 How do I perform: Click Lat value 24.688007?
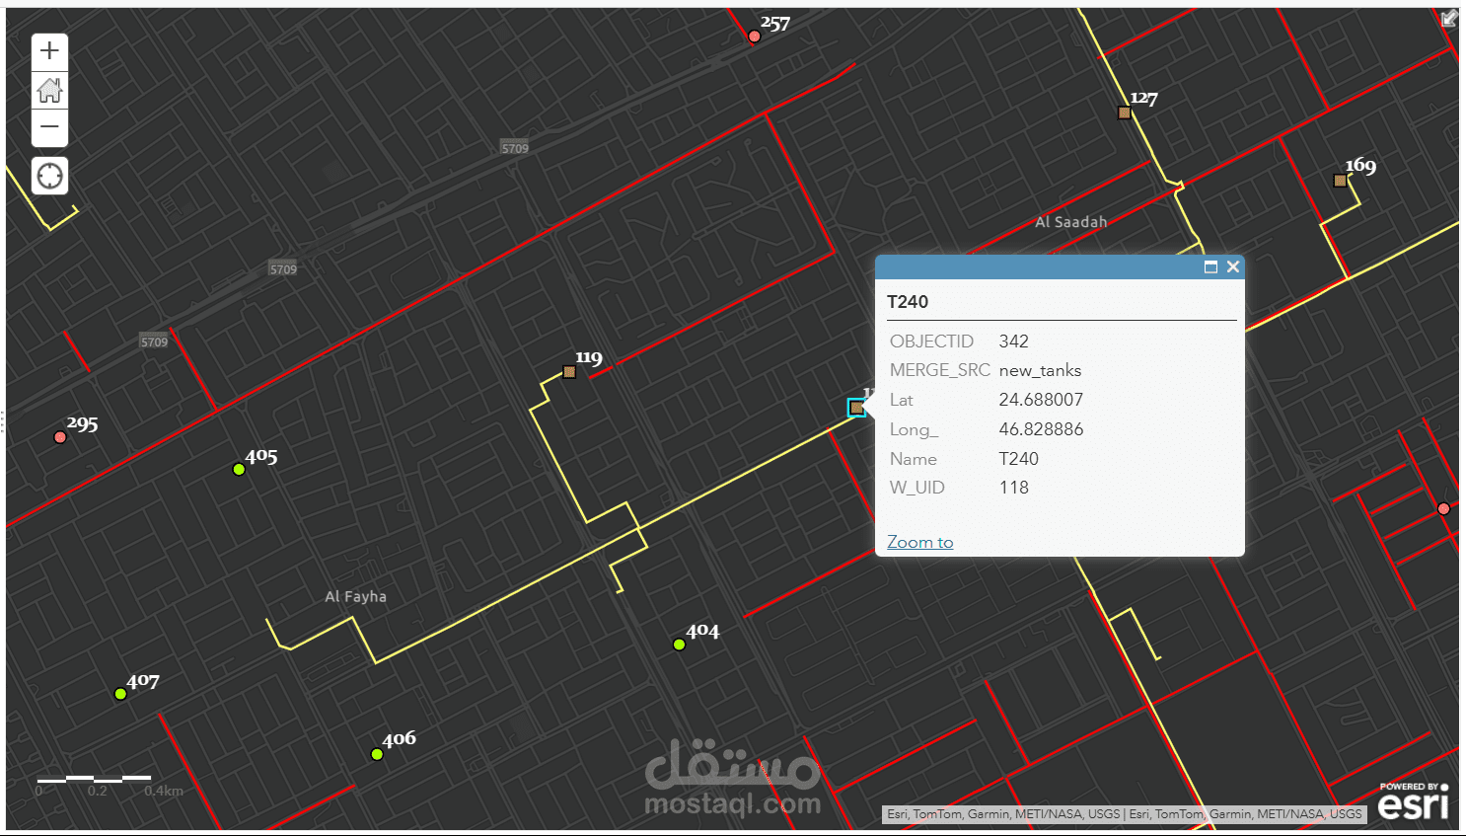(1041, 400)
